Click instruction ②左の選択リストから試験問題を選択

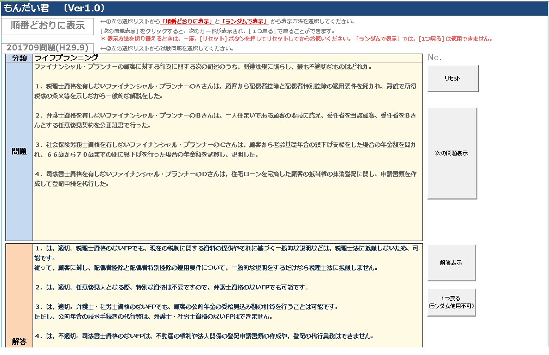[167, 49]
